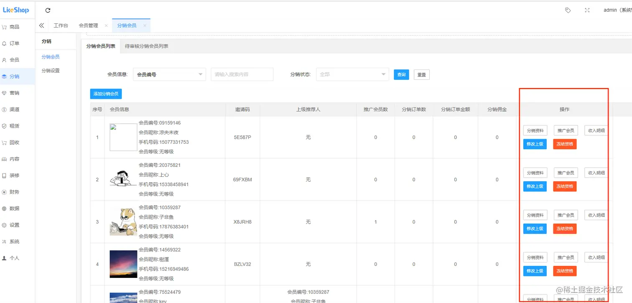632x303 pixels.
Task: Open 回收 in left sidebar
Action: point(14,143)
